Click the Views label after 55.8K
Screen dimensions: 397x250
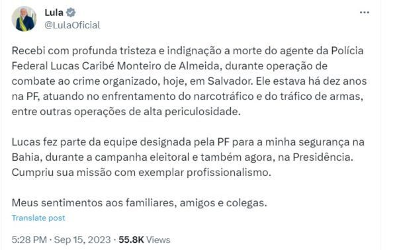pyautogui.click(x=158, y=239)
